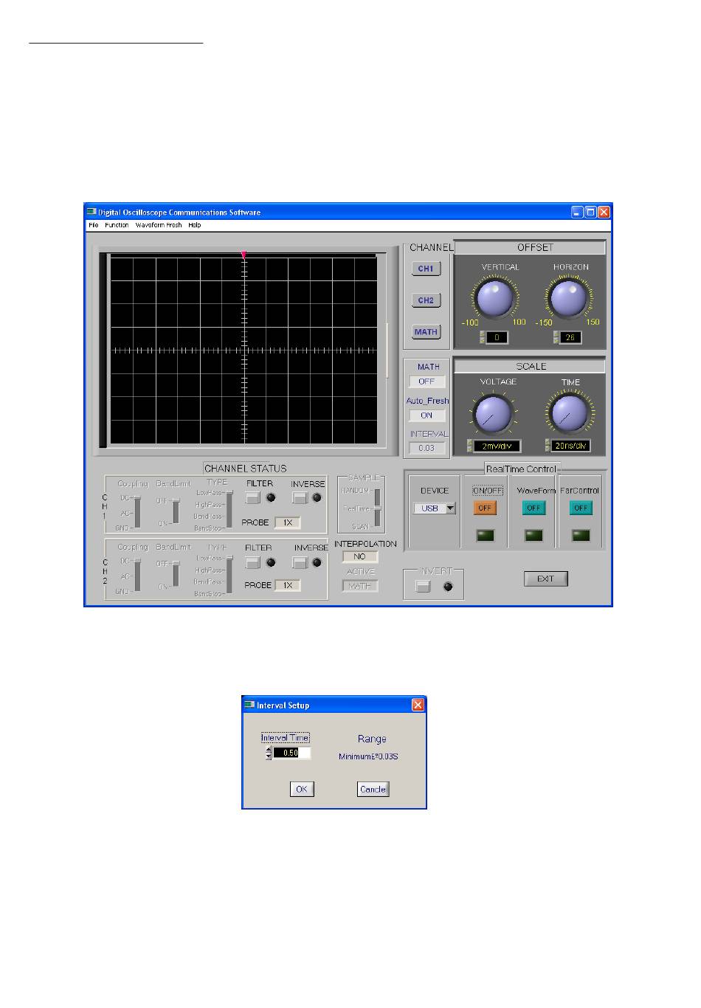Open the Help menu
Screen dimensions: 701x1008
(194, 225)
